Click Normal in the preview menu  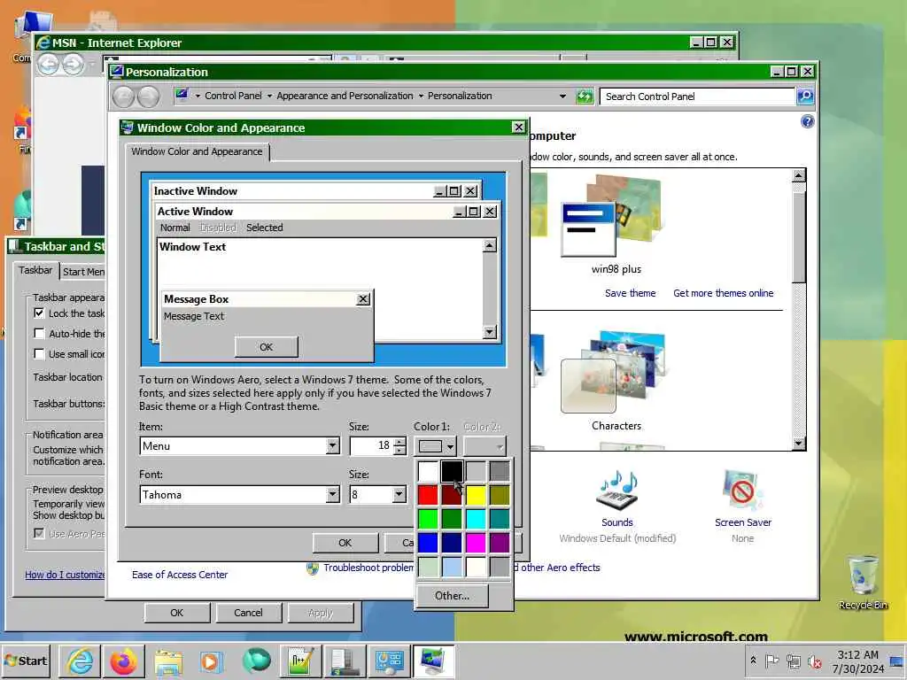tap(174, 228)
